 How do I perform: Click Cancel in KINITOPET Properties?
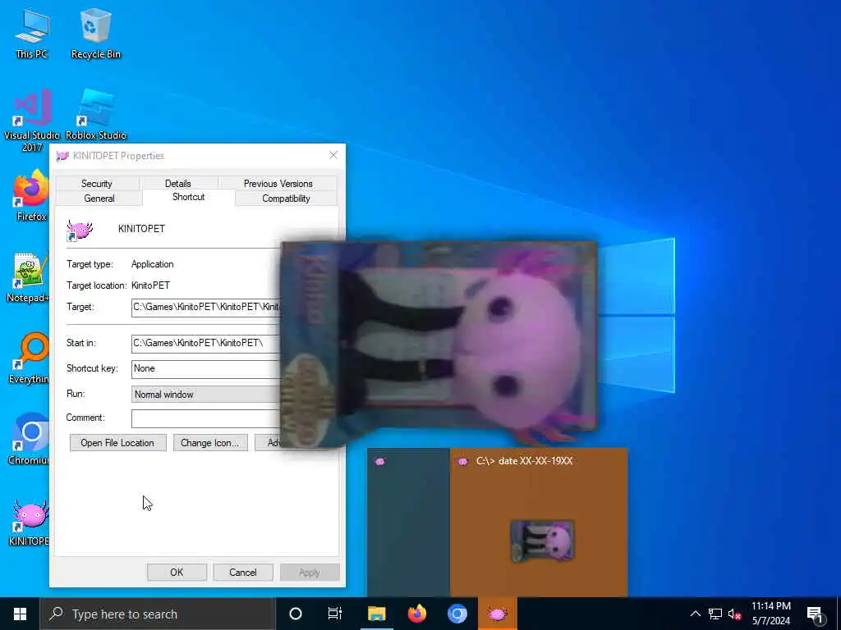pos(243,572)
